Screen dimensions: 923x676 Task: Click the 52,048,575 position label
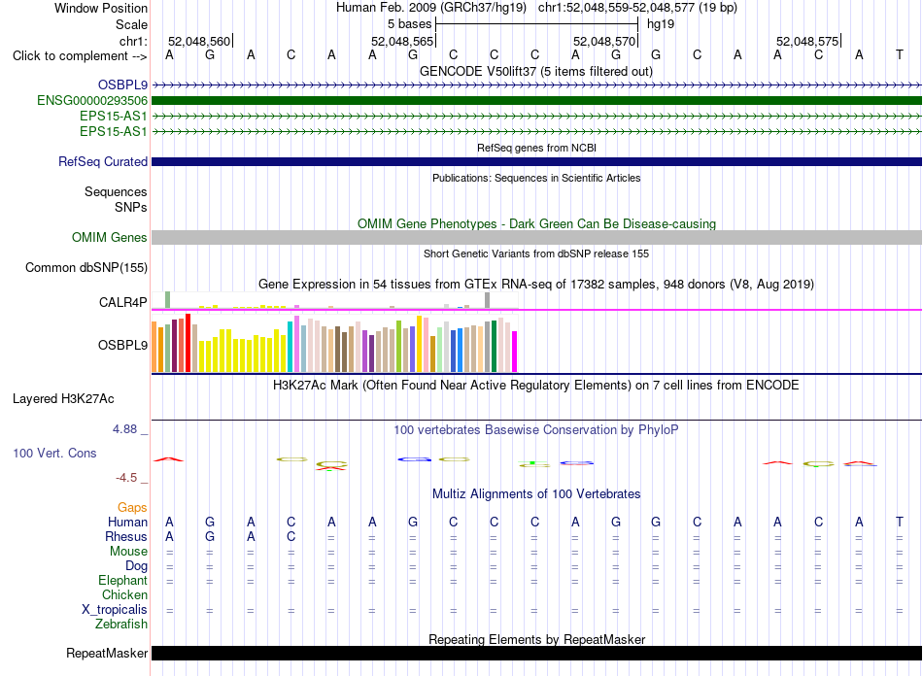(x=807, y=41)
